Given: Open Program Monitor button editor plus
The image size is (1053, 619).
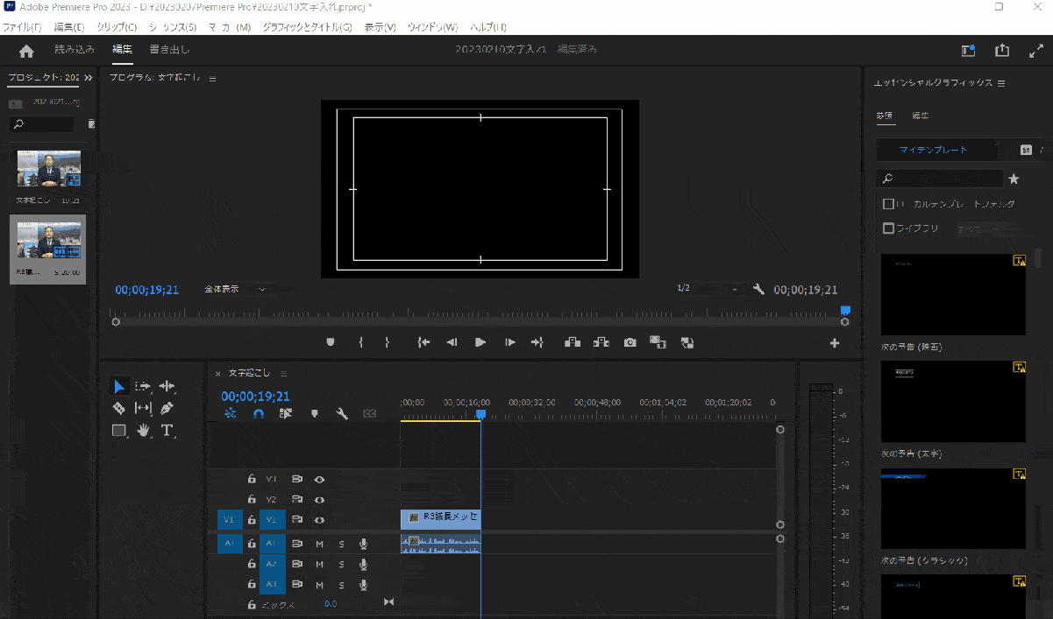Looking at the screenshot, I should [835, 343].
